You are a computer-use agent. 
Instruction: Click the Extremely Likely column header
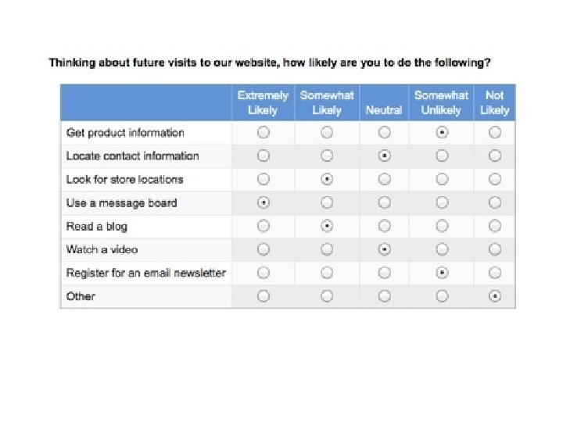[x=263, y=102]
